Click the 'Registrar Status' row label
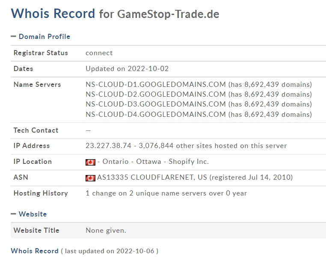This screenshot has width=326, height=258. coord(41,53)
